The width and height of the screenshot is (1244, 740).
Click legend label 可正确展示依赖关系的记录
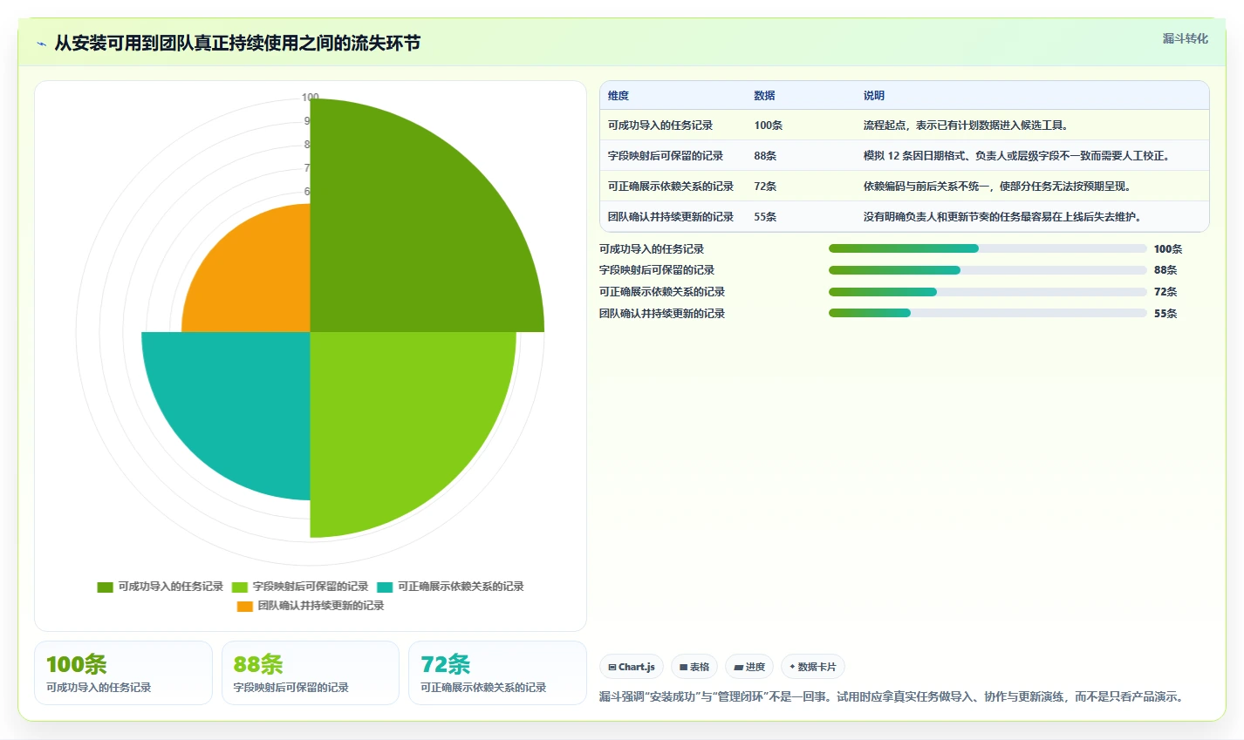click(x=461, y=587)
